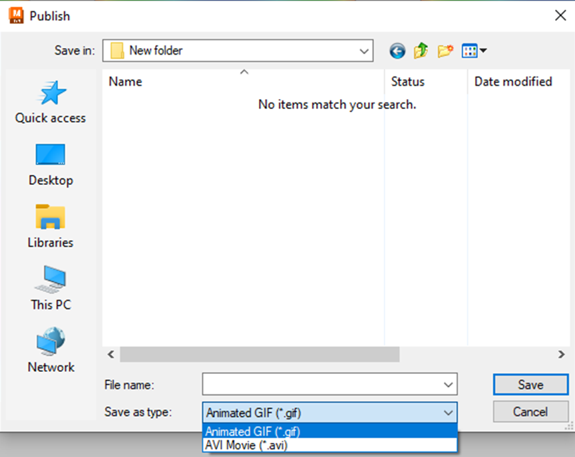This screenshot has width=575, height=457.
Task: Select This PC in the sidebar
Action: pyautogui.click(x=50, y=289)
